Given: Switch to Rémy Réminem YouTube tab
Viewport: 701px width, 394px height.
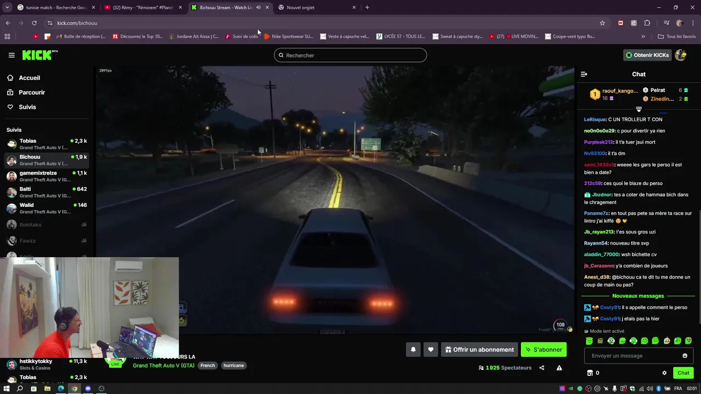Looking at the screenshot, I should click(142, 8).
